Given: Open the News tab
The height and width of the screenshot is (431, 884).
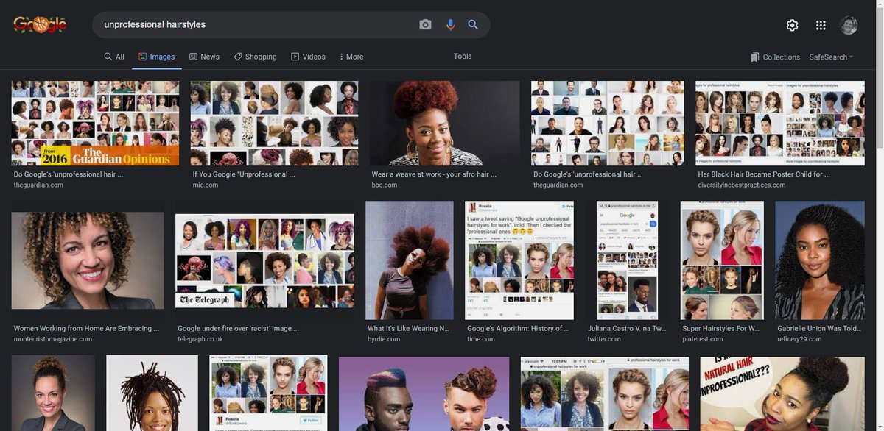Looking at the screenshot, I should pos(204,57).
